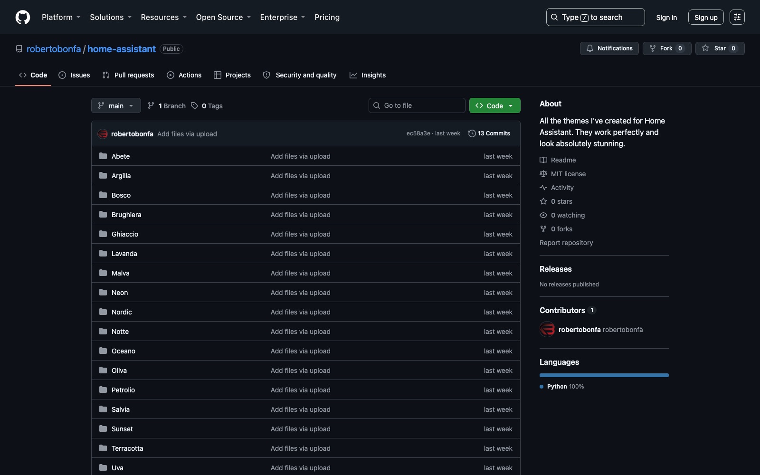Switch to the Actions tab

coord(184,75)
